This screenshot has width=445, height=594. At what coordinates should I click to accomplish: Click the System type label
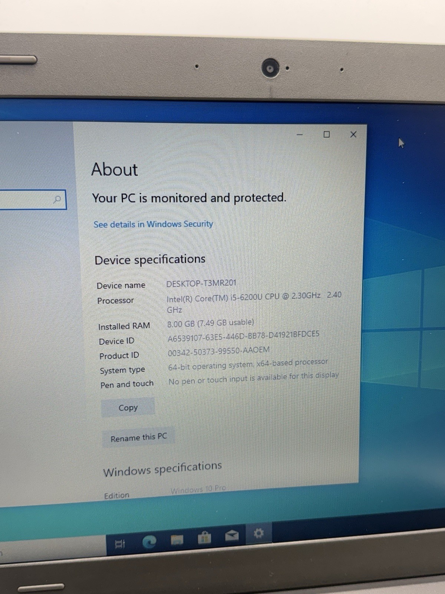122,370
